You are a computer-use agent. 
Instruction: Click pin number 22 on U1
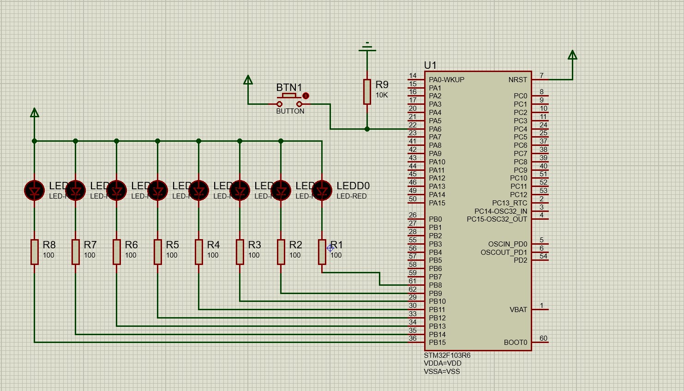point(413,125)
